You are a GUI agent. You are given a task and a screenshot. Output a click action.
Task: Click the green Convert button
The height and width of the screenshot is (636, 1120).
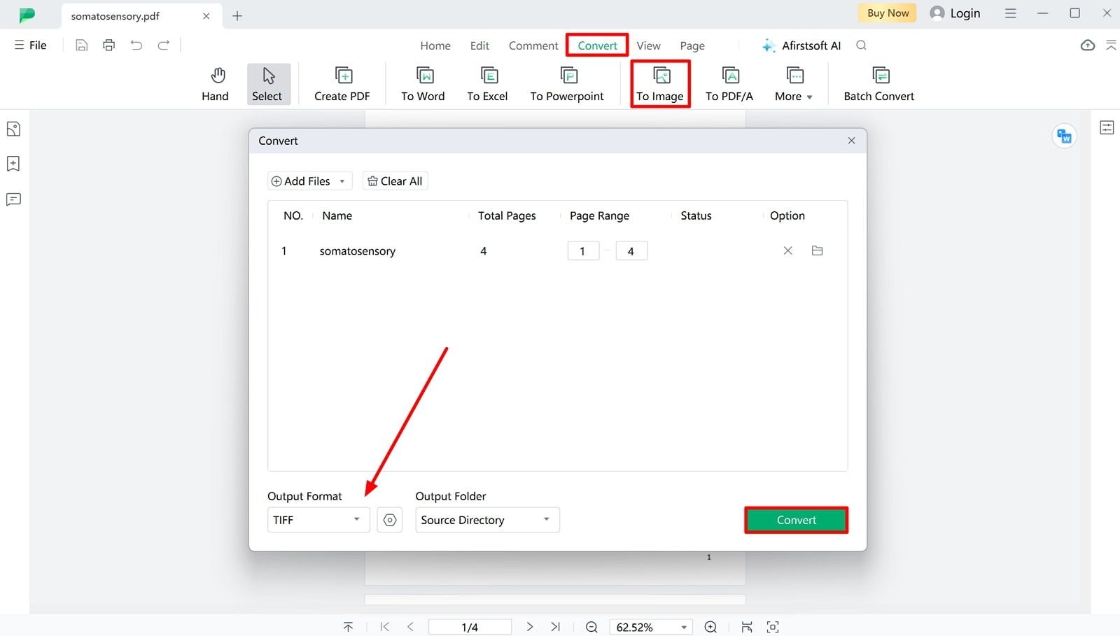pyautogui.click(x=797, y=520)
